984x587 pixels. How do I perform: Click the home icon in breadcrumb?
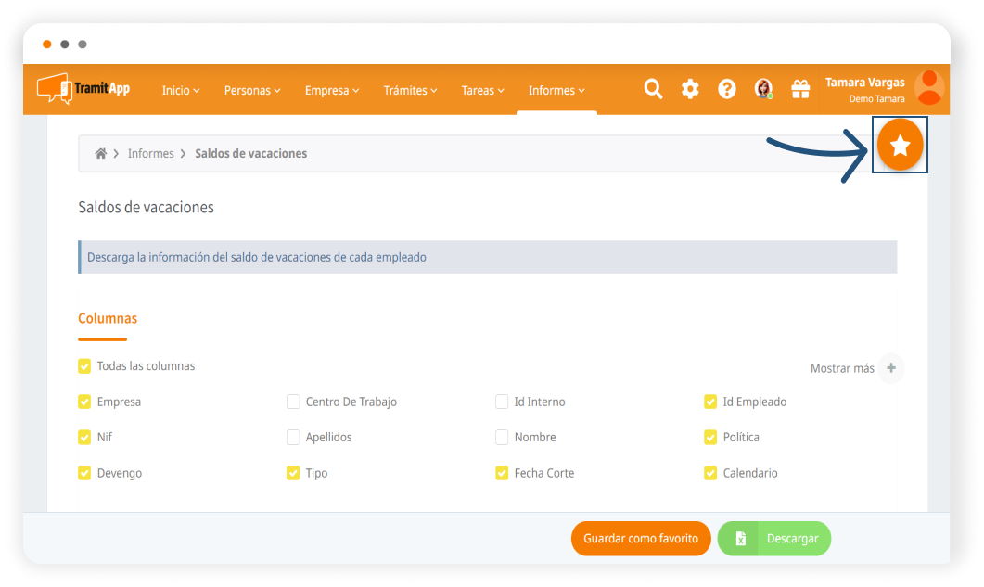(101, 154)
